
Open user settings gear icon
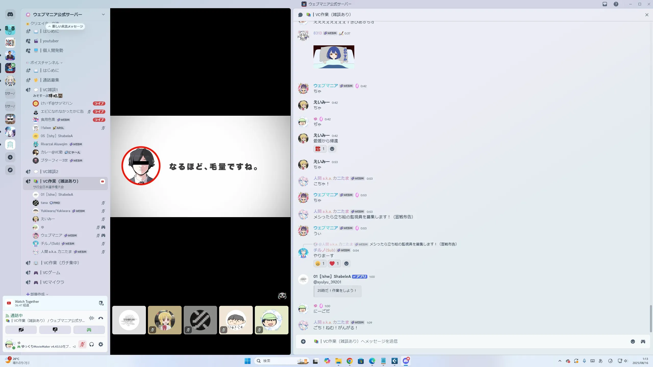click(x=101, y=345)
